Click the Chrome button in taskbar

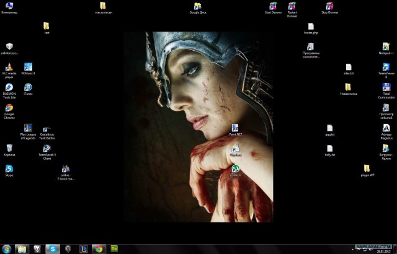(x=98, y=248)
